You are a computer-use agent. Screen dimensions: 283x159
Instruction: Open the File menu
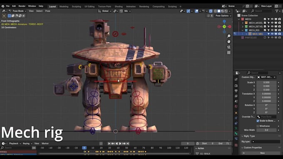point(7,6)
